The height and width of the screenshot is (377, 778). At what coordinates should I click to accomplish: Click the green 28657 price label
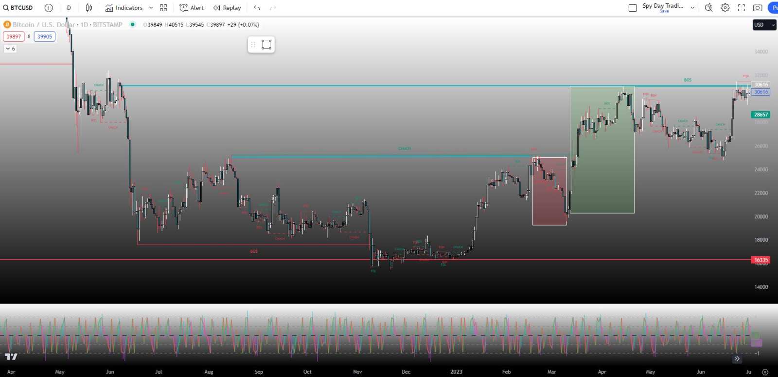(761, 115)
